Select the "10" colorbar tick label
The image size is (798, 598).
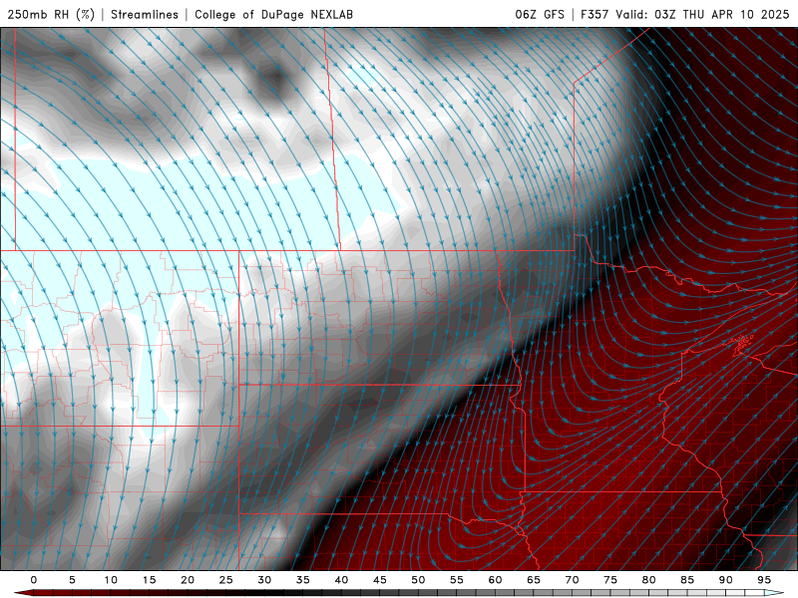[x=111, y=580]
